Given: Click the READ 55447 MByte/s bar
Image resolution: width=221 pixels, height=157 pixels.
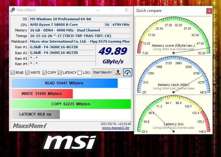Looking at the screenshot, I should (x=65, y=83).
